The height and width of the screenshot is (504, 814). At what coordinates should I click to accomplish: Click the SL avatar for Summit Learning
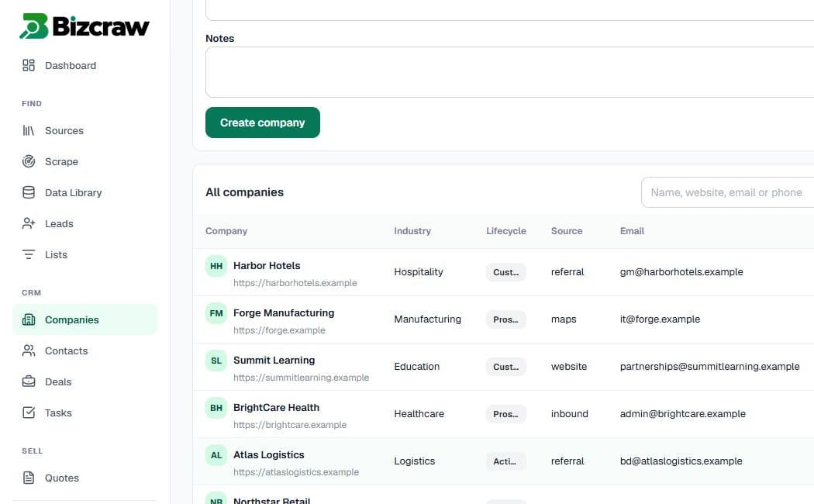(x=216, y=361)
